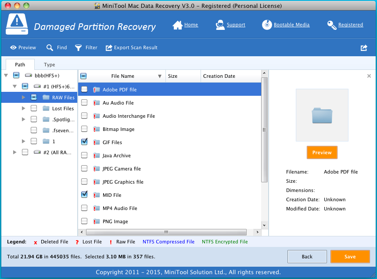Toggle the select-all checkbox in File Name header
Screen dimensions: 377x279
point(83,76)
